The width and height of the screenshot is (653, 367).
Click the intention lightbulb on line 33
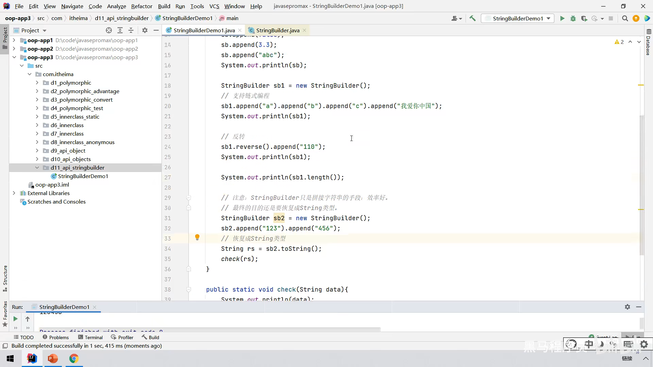point(197,238)
